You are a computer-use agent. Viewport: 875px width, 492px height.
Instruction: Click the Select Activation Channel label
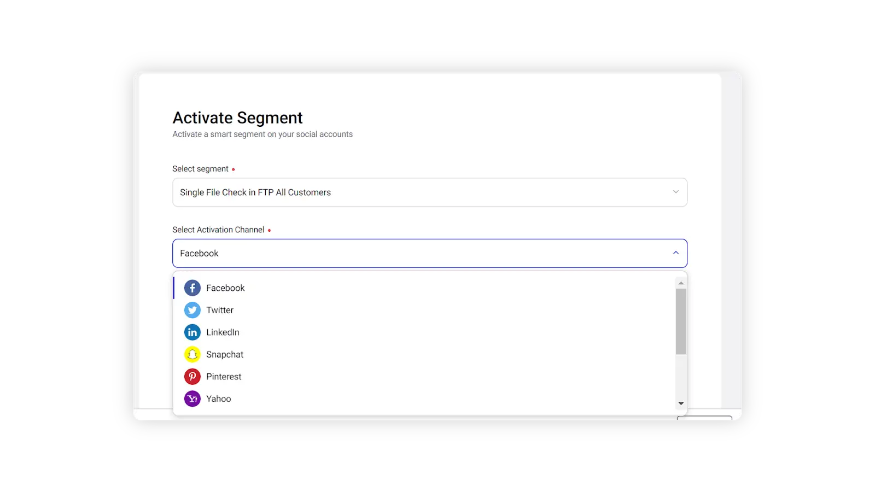(x=218, y=230)
